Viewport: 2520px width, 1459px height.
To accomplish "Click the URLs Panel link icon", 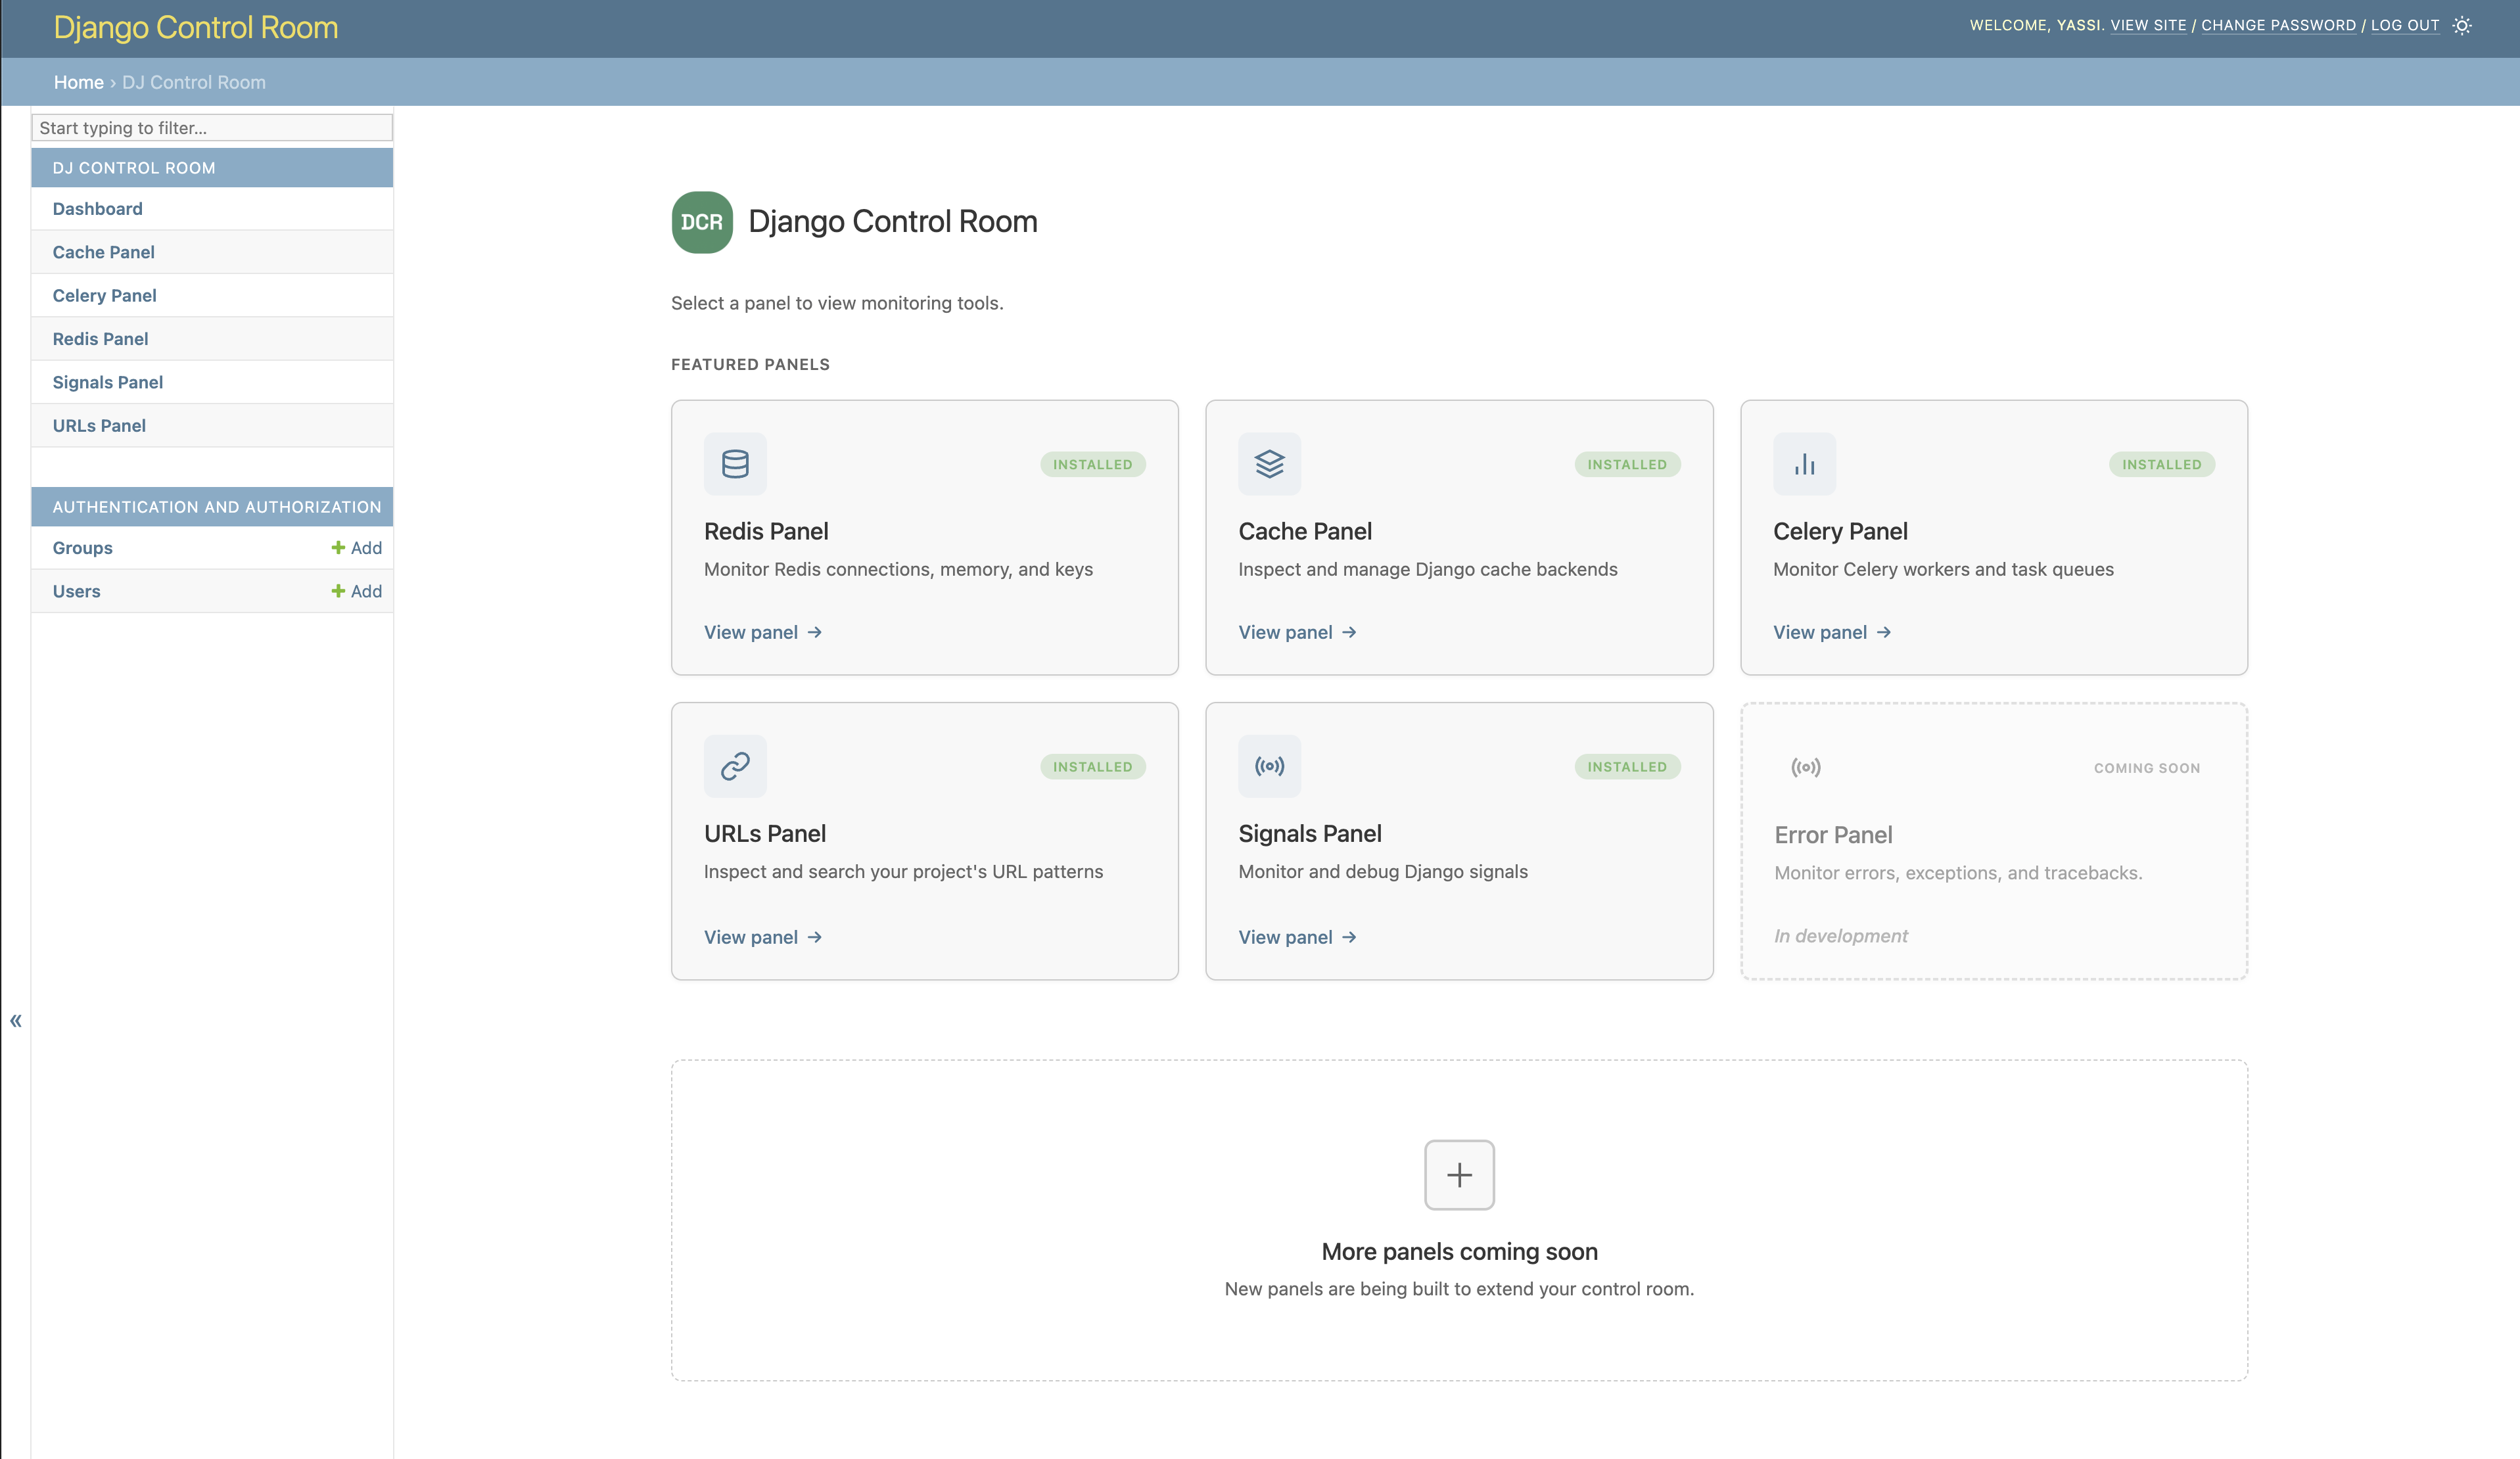I will (735, 766).
